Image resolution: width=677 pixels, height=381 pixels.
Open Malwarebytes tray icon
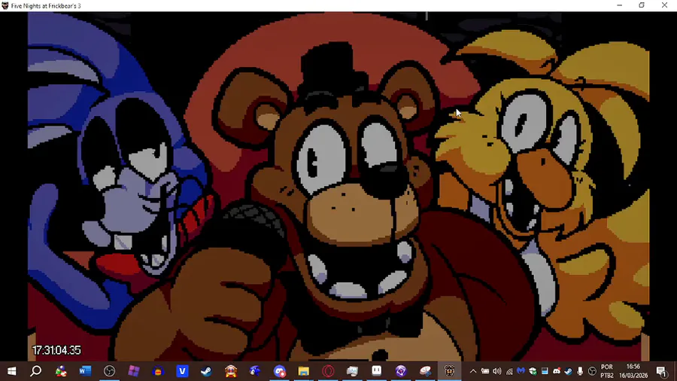click(521, 371)
